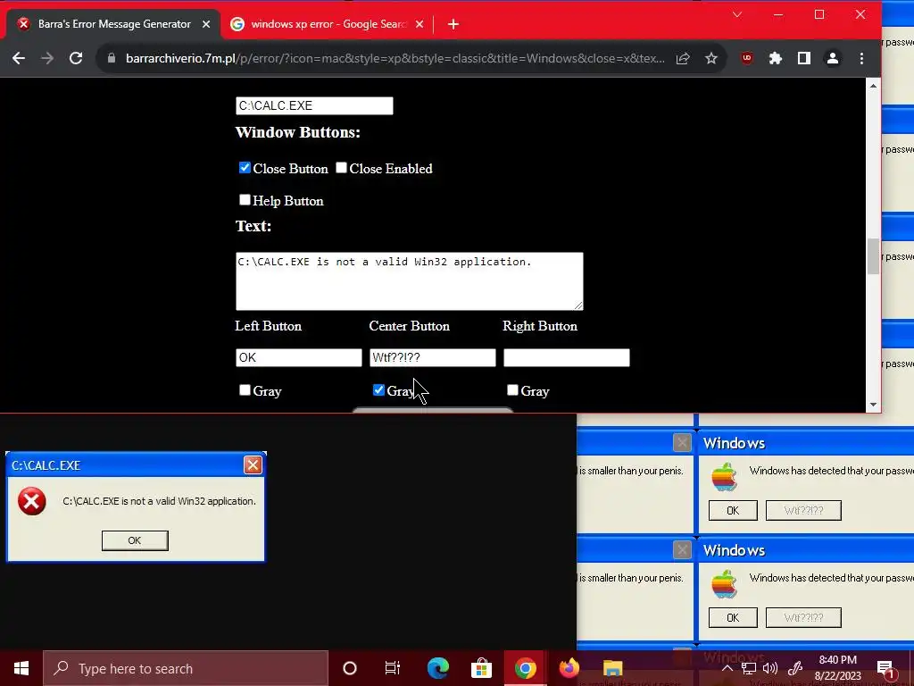Click the pen workspace icon in system tray

pyautogui.click(x=795, y=668)
